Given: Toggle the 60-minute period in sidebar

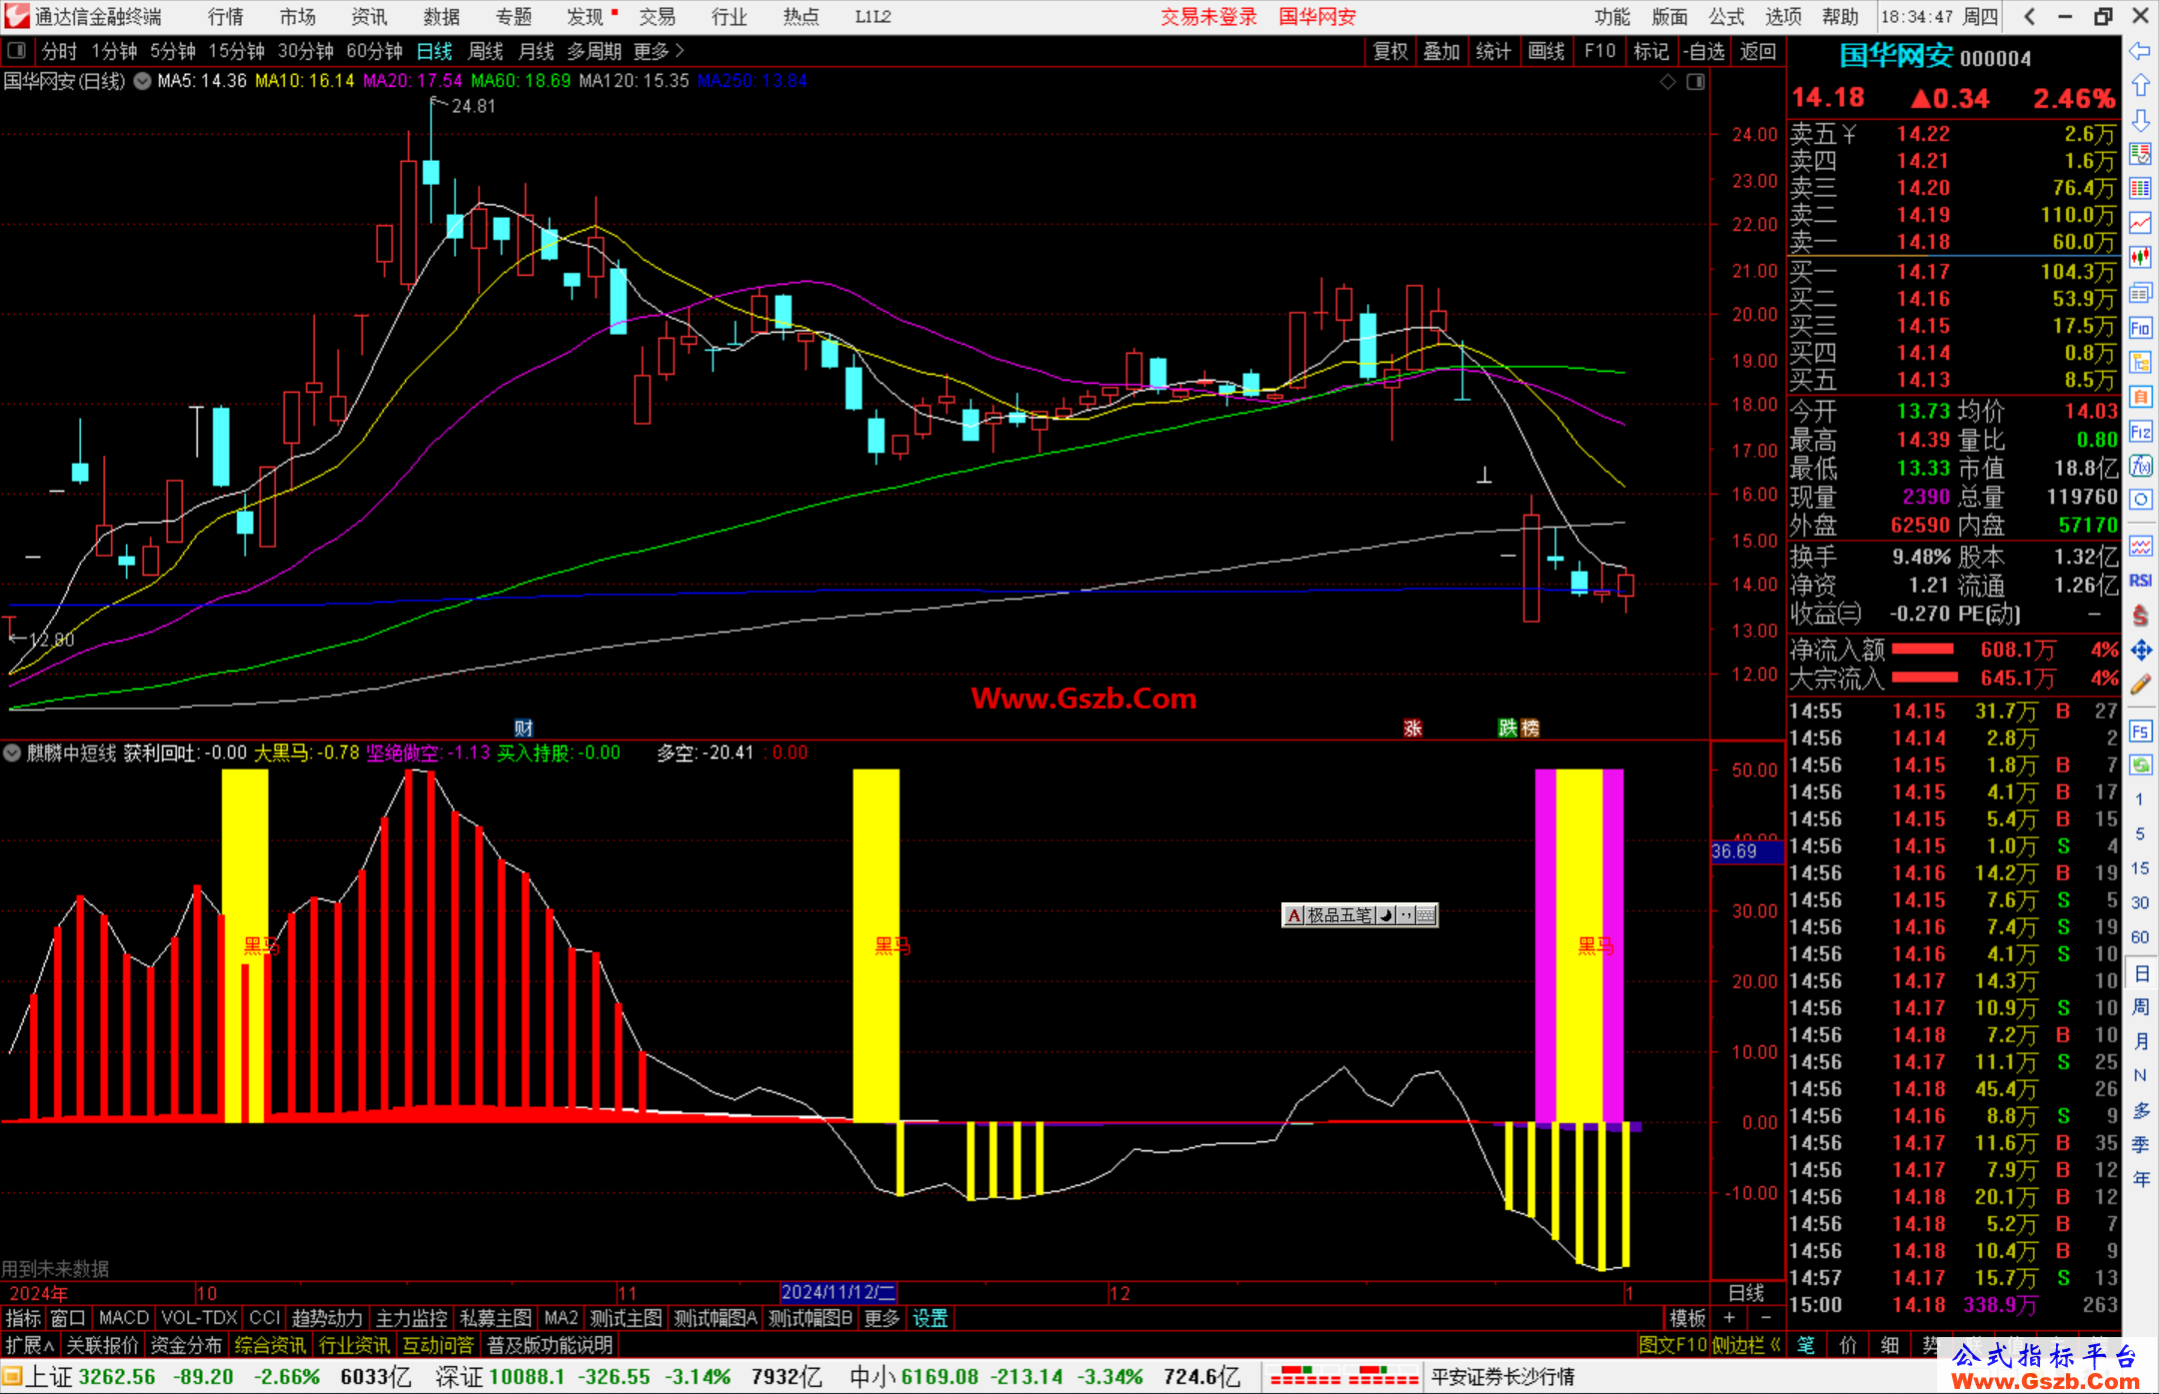Looking at the screenshot, I should [x=2139, y=937].
